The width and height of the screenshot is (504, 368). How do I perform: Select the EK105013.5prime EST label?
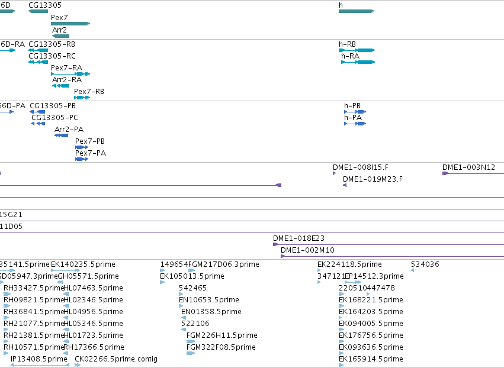[x=192, y=276]
